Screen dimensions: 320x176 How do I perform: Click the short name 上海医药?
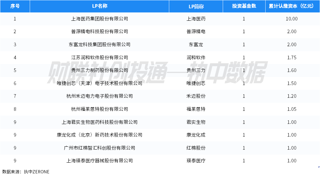coord(196,19)
